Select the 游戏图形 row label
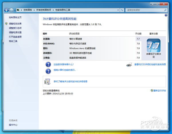Image resolution: width=172 pixels, height=134 pixels. (x=48, y=53)
